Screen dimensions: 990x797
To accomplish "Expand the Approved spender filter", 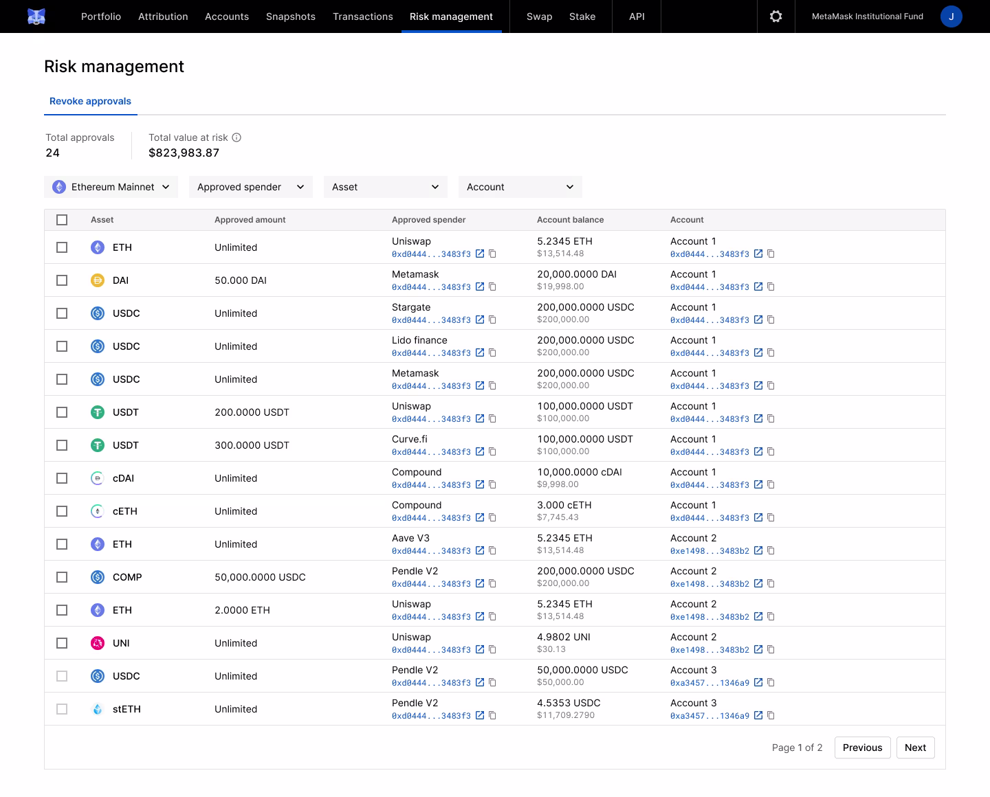I will 251,187.
